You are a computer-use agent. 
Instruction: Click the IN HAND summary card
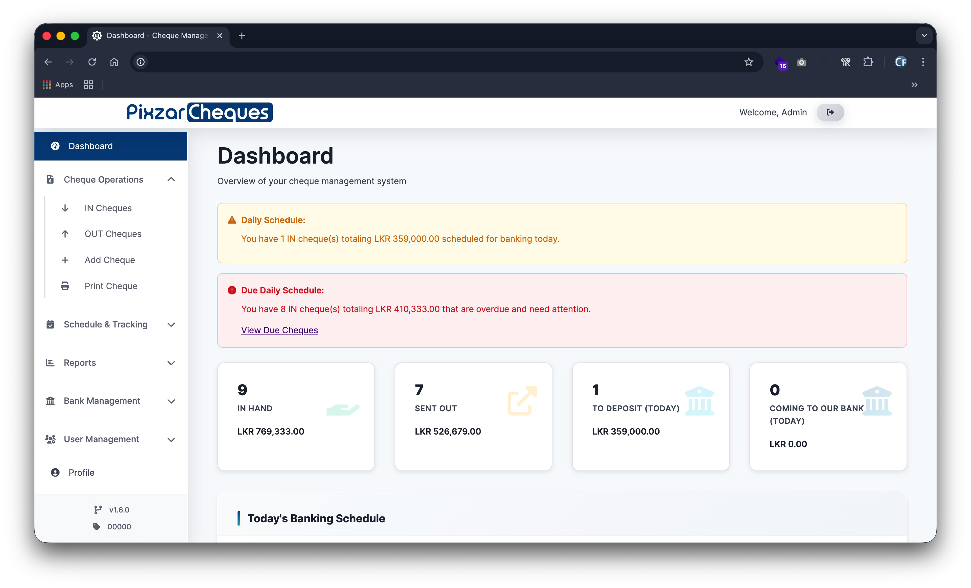click(296, 416)
